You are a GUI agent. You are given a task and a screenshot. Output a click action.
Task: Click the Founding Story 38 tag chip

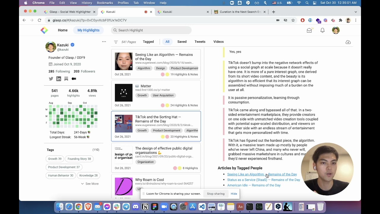pyautogui.click(x=79, y=159)
